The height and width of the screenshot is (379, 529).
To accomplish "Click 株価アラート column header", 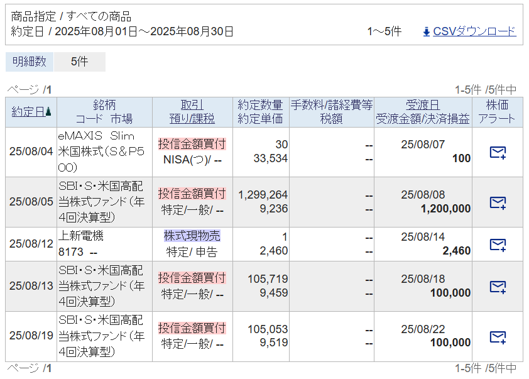I will pos(497,112).
